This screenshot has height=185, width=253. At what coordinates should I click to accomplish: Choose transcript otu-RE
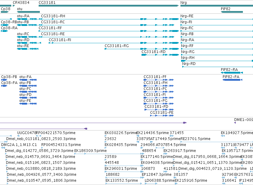[x=23, y=46]
